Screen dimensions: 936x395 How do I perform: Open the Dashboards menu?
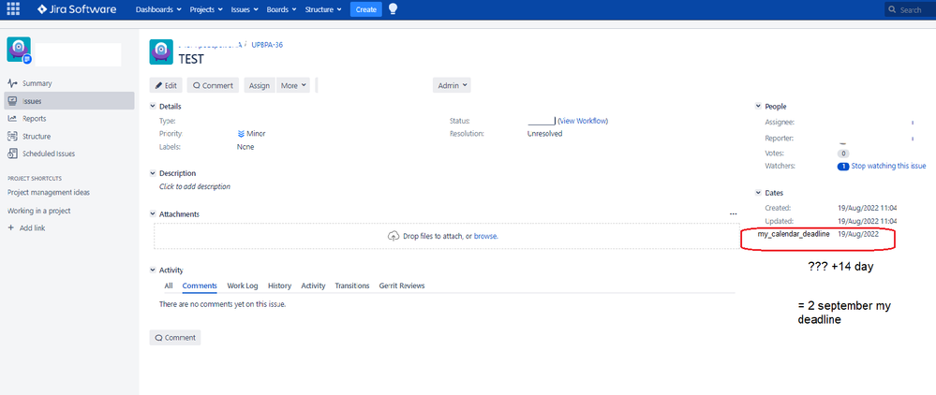pyautogui.click(x=158, y=10)
